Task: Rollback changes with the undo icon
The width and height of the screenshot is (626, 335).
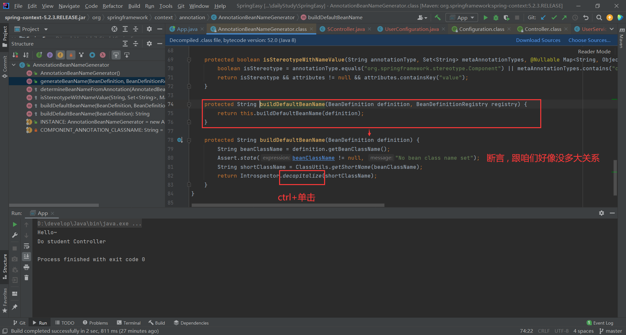Action: (586, 18)
